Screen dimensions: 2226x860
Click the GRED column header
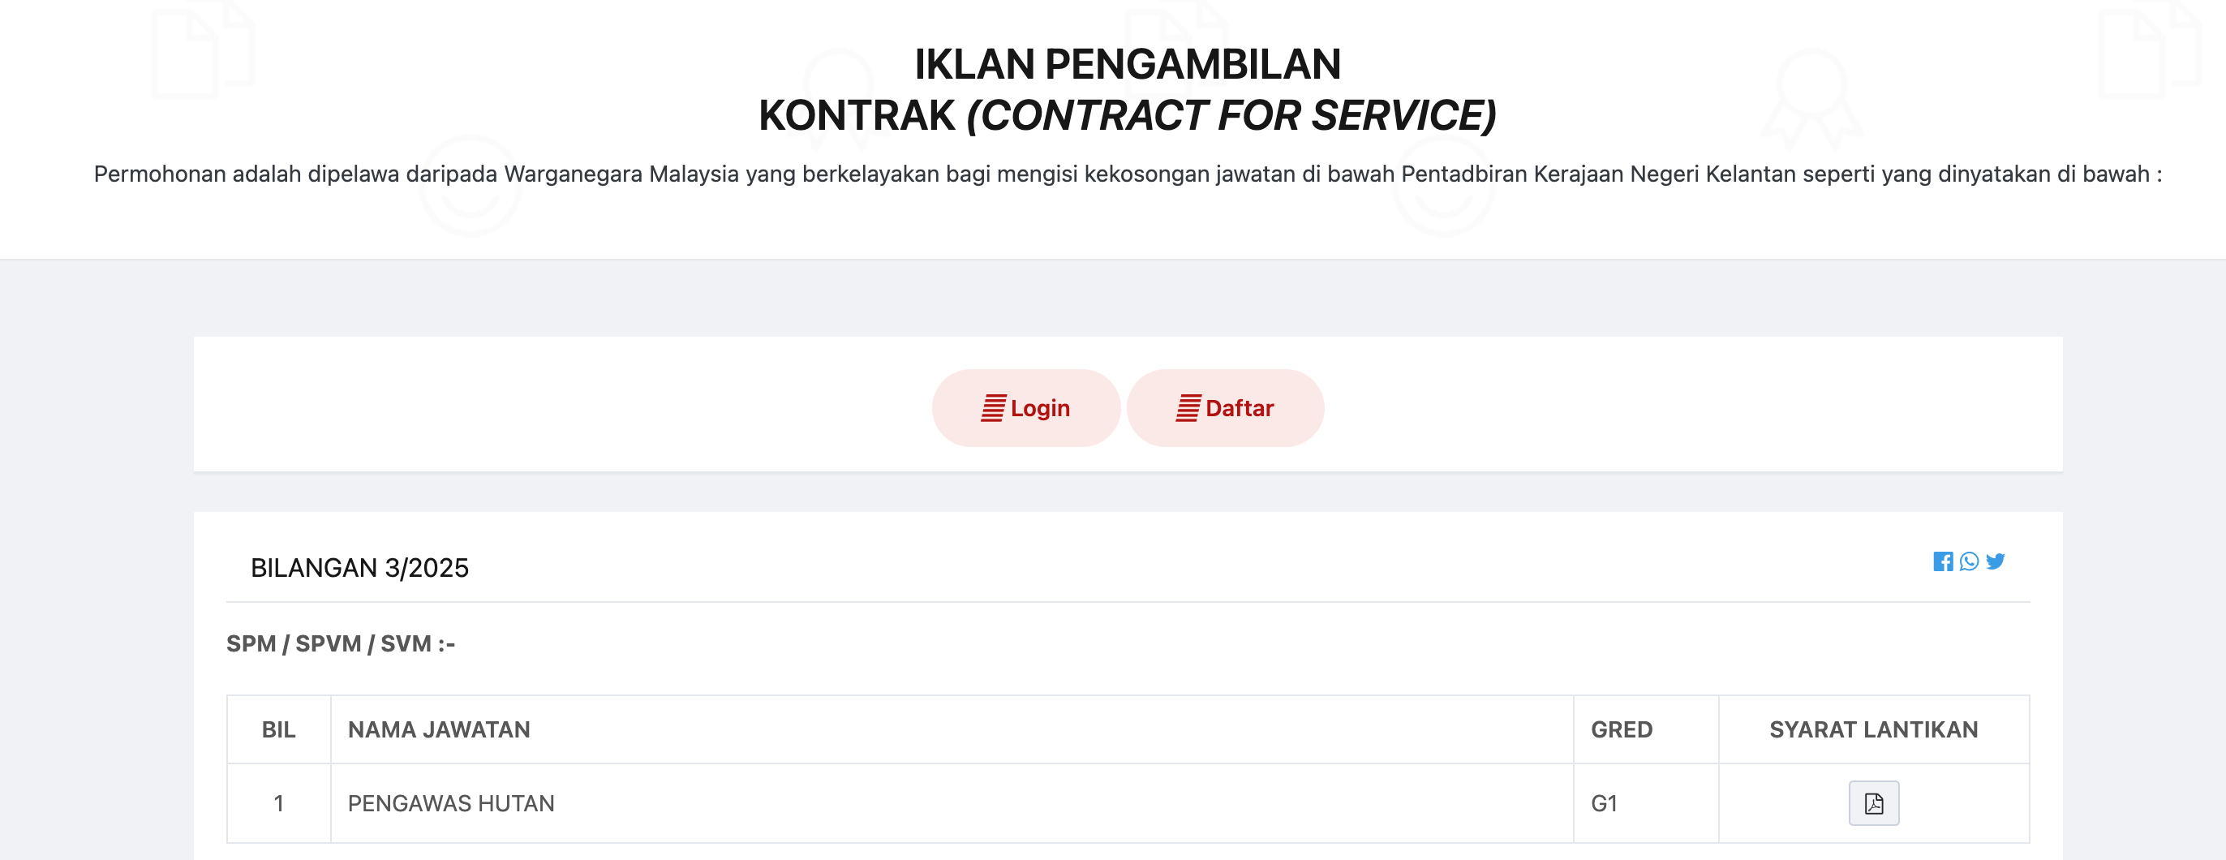[1621, 729]
